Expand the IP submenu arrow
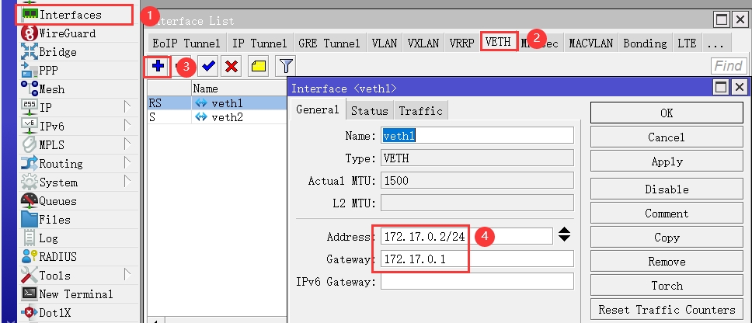The height and width of the screenshot is (323, 752). coord(127,108)
